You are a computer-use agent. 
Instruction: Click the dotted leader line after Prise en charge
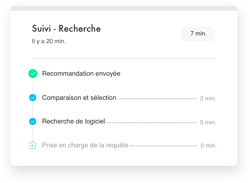(163, 146)
